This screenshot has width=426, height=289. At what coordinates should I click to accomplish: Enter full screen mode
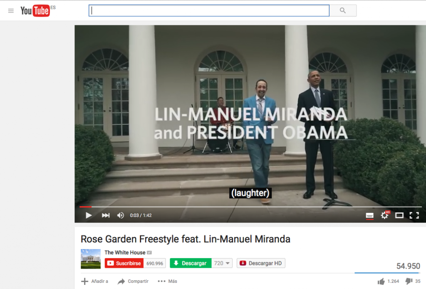(414, 215)
